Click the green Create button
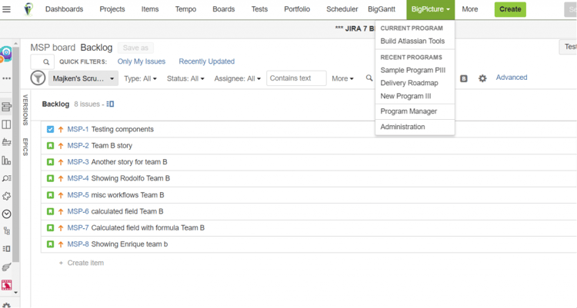Screen dimensions: 577x308 (x=510, y=9)
